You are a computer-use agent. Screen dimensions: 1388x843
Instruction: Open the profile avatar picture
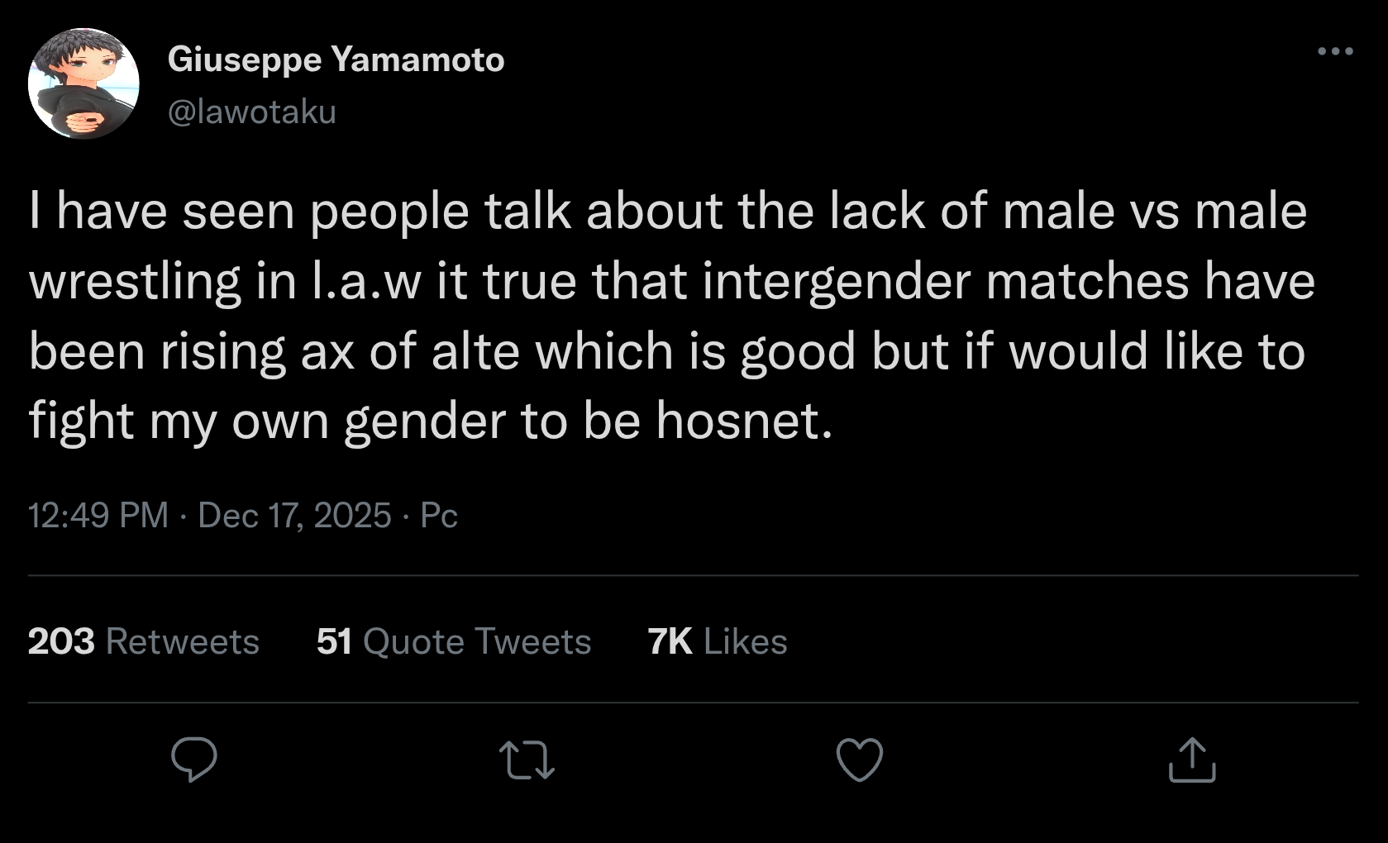(x=83, y=83)
